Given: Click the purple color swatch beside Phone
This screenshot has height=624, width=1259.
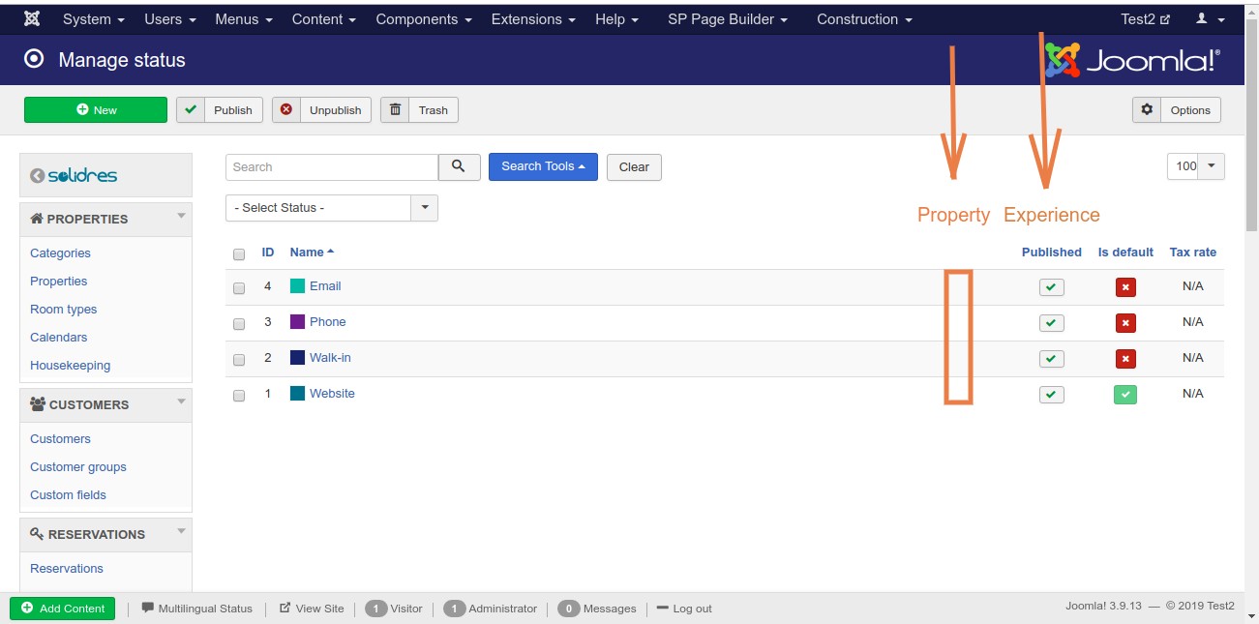Looking at the screenshot, I should click(x=297, y=322).
